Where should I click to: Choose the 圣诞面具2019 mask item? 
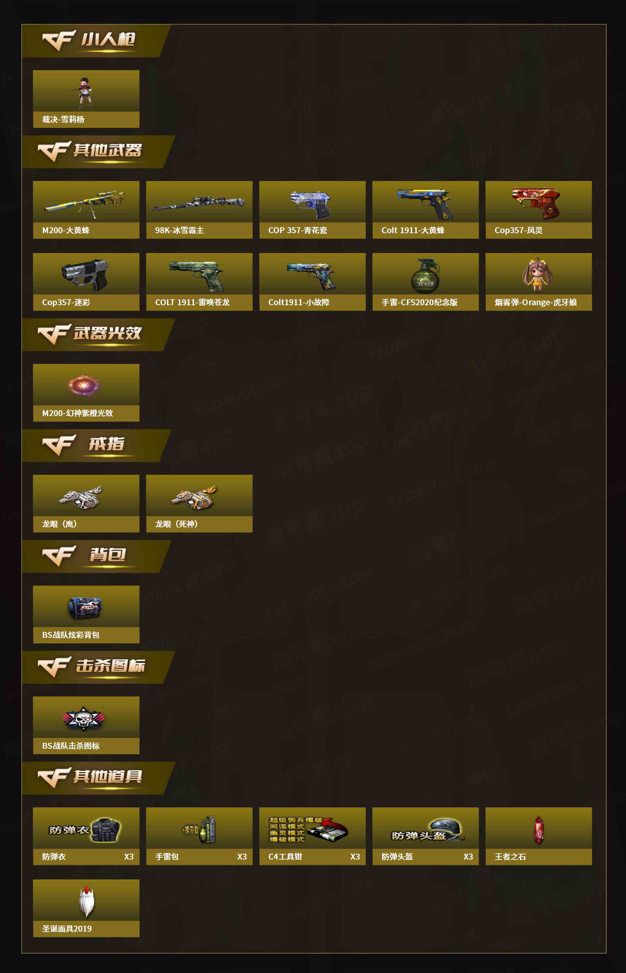click(x=86, y=908)
